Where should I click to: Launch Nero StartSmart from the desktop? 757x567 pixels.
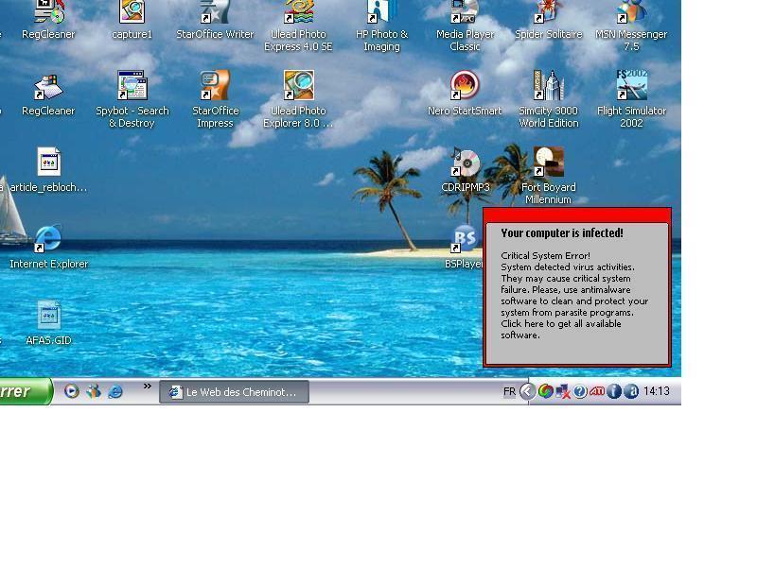(465, 87)
